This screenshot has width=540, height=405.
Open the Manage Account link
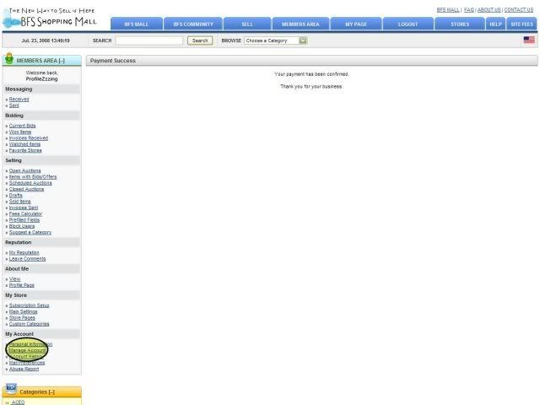tap(27, 350)
